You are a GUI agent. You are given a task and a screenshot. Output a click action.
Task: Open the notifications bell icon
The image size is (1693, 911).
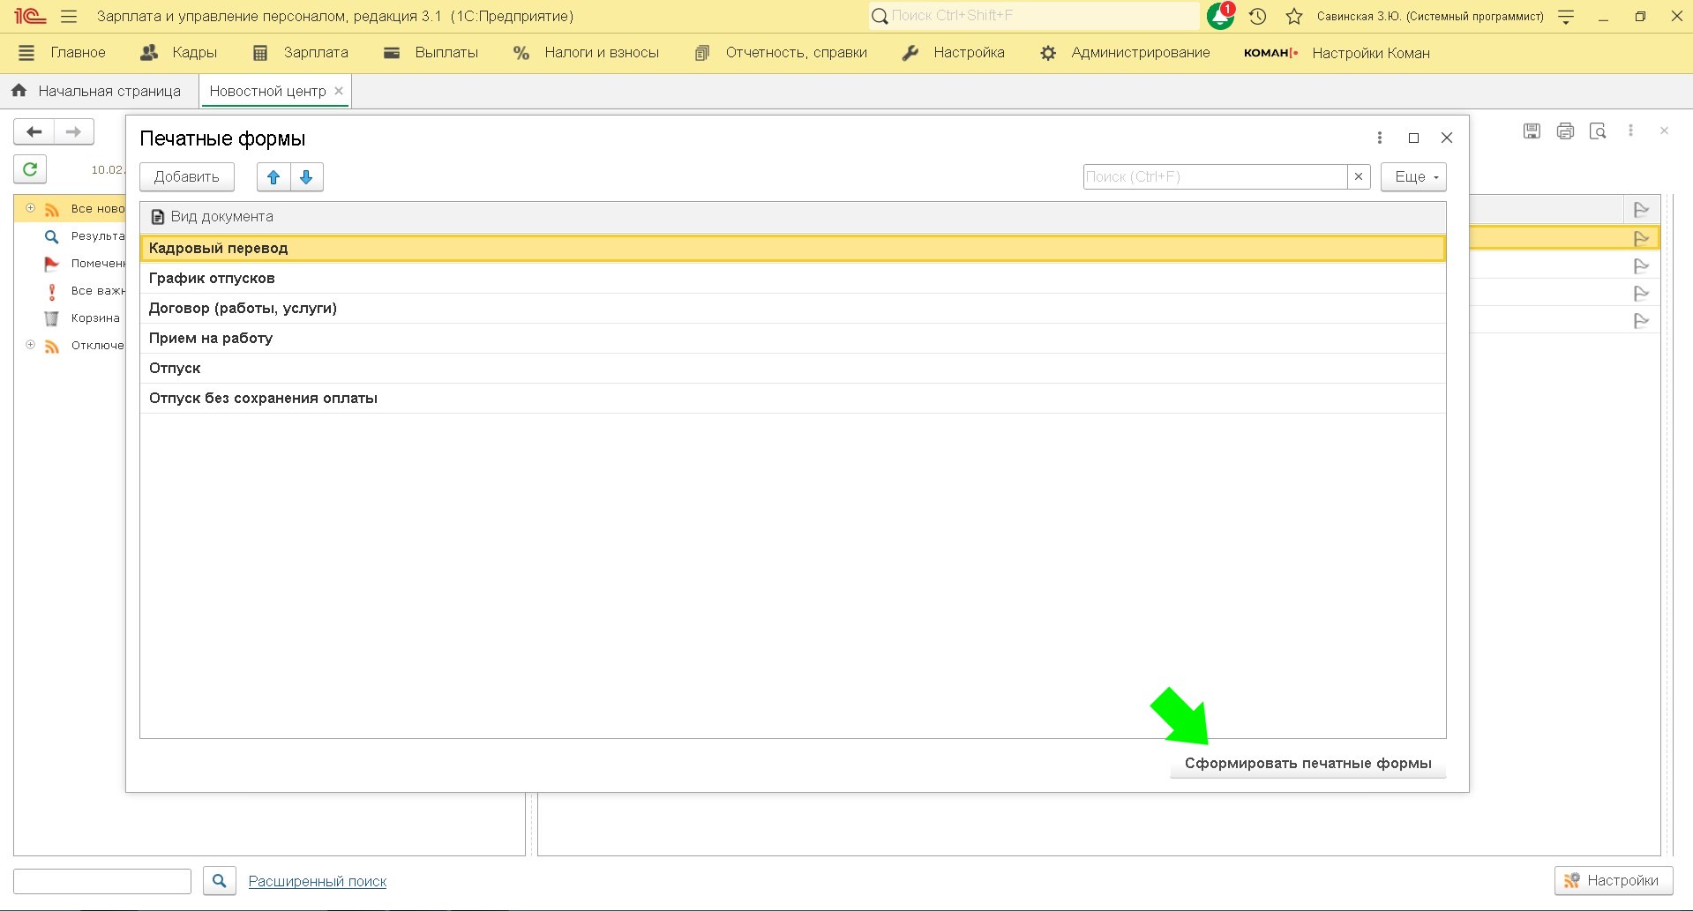point(1220,16)
